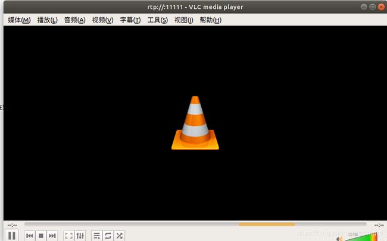This screenshot has width=387, height=241.
Task: Open the 音频(A) menu
Action: click(75, 20)
